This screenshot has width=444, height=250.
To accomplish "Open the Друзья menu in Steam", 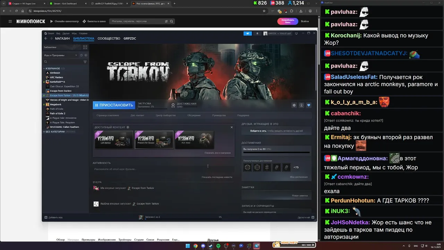I will click(x=66, y=33).
